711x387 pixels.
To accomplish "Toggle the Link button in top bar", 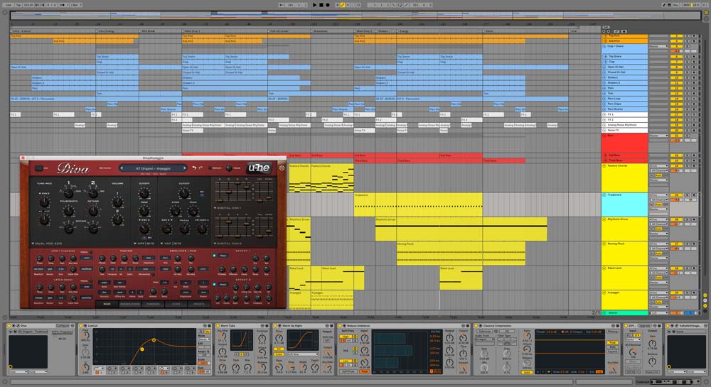I will point(7,4).
